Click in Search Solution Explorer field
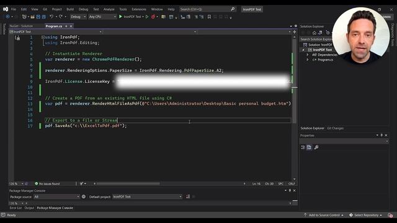Image resolution: width=397 pixels, height=223 pixels. (316, 39)
